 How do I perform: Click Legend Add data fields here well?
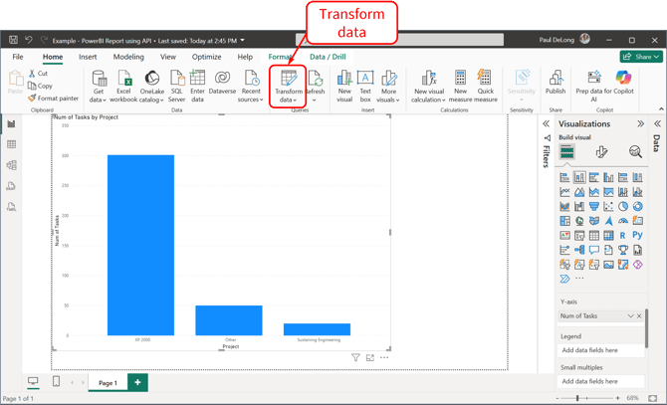pyautogui.click(x=600, y=350)
